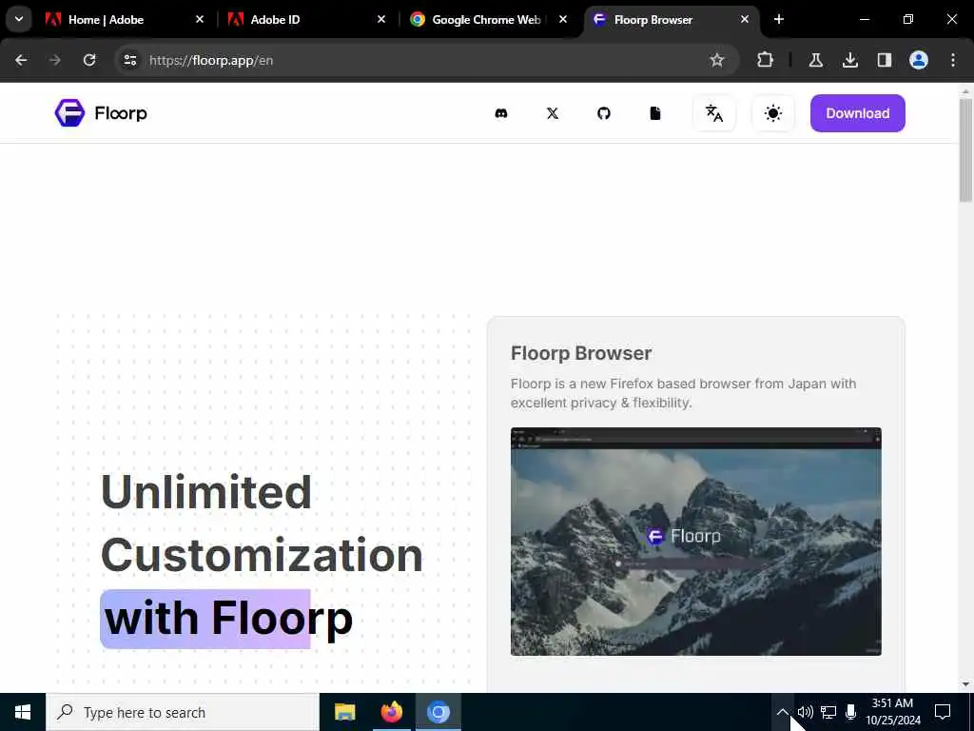View site information icon in address bar
974x731 pixels.
coord(129,60)
